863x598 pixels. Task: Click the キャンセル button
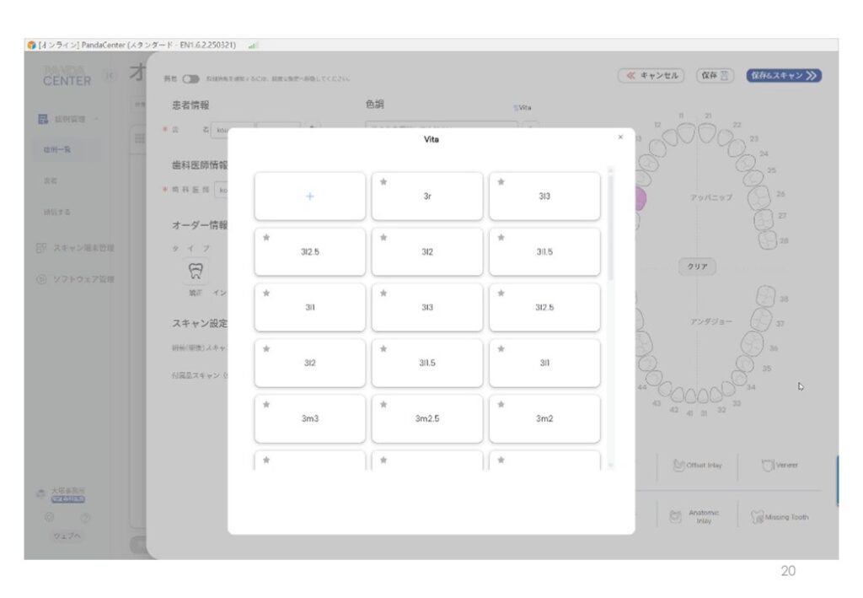[x=651, y=75]
